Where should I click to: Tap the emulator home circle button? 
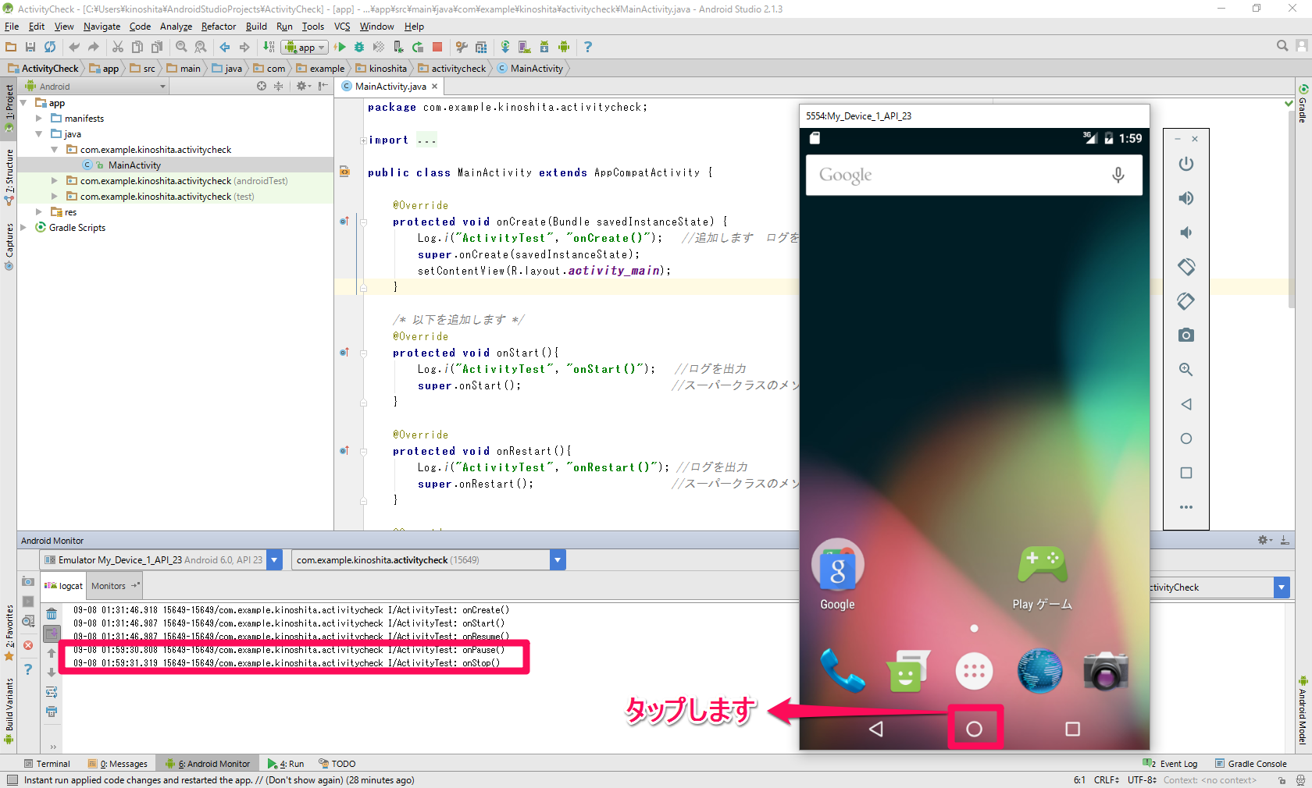click(x=974, y=729)
